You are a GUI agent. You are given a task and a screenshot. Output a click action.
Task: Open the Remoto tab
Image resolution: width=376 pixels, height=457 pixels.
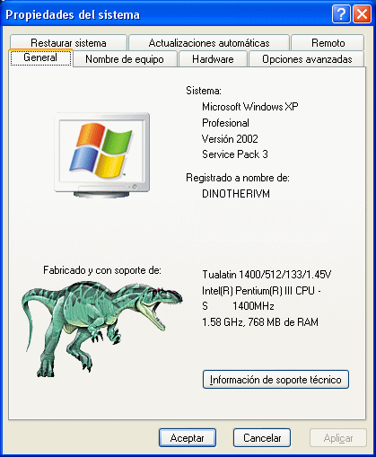[328, 43]
